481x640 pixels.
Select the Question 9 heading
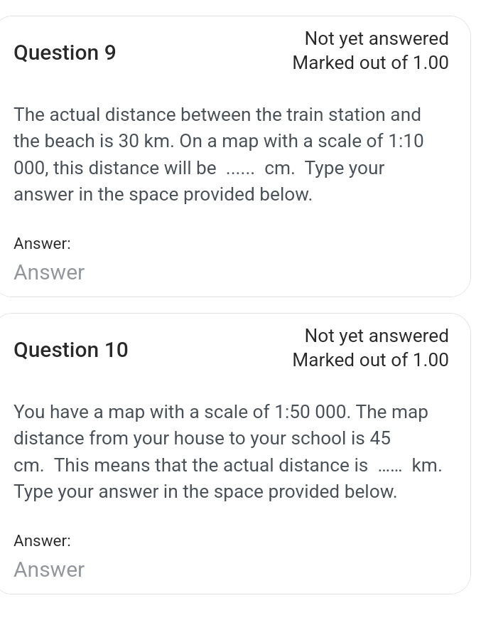point(65,53)
